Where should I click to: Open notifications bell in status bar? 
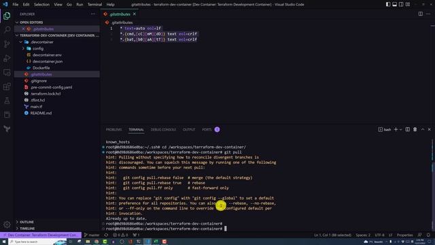(428, 235)
